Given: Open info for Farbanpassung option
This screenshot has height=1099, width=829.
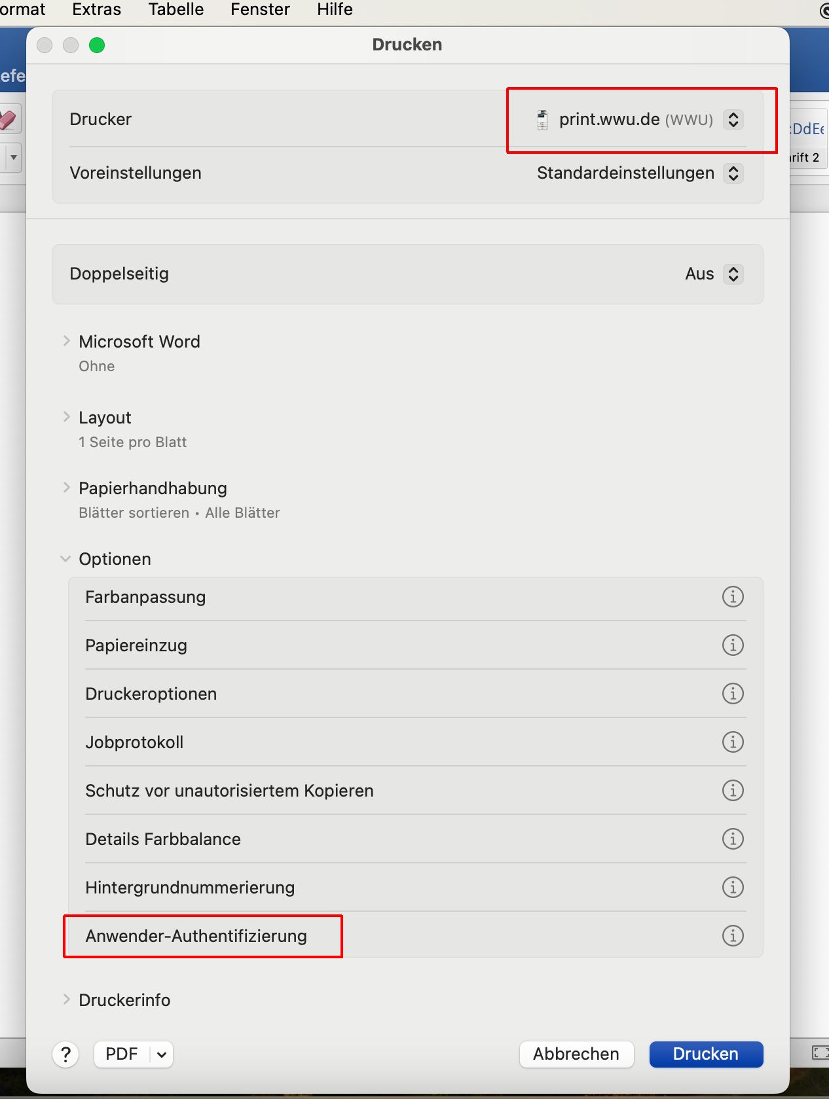Looking at the screenshot, I should coord(733,597).
